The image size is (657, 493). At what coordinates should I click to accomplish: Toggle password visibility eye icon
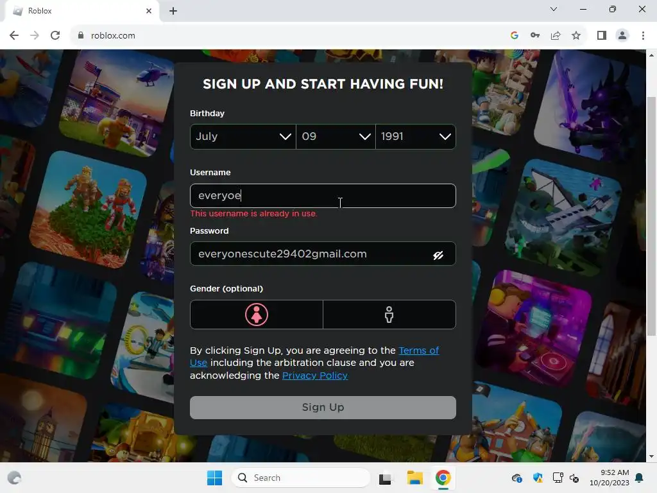438,255
